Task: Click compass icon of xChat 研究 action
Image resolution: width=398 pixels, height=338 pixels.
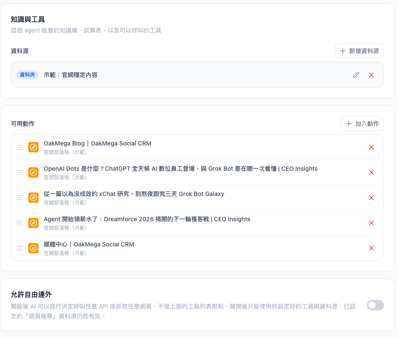Action: (x=33, y=198)
